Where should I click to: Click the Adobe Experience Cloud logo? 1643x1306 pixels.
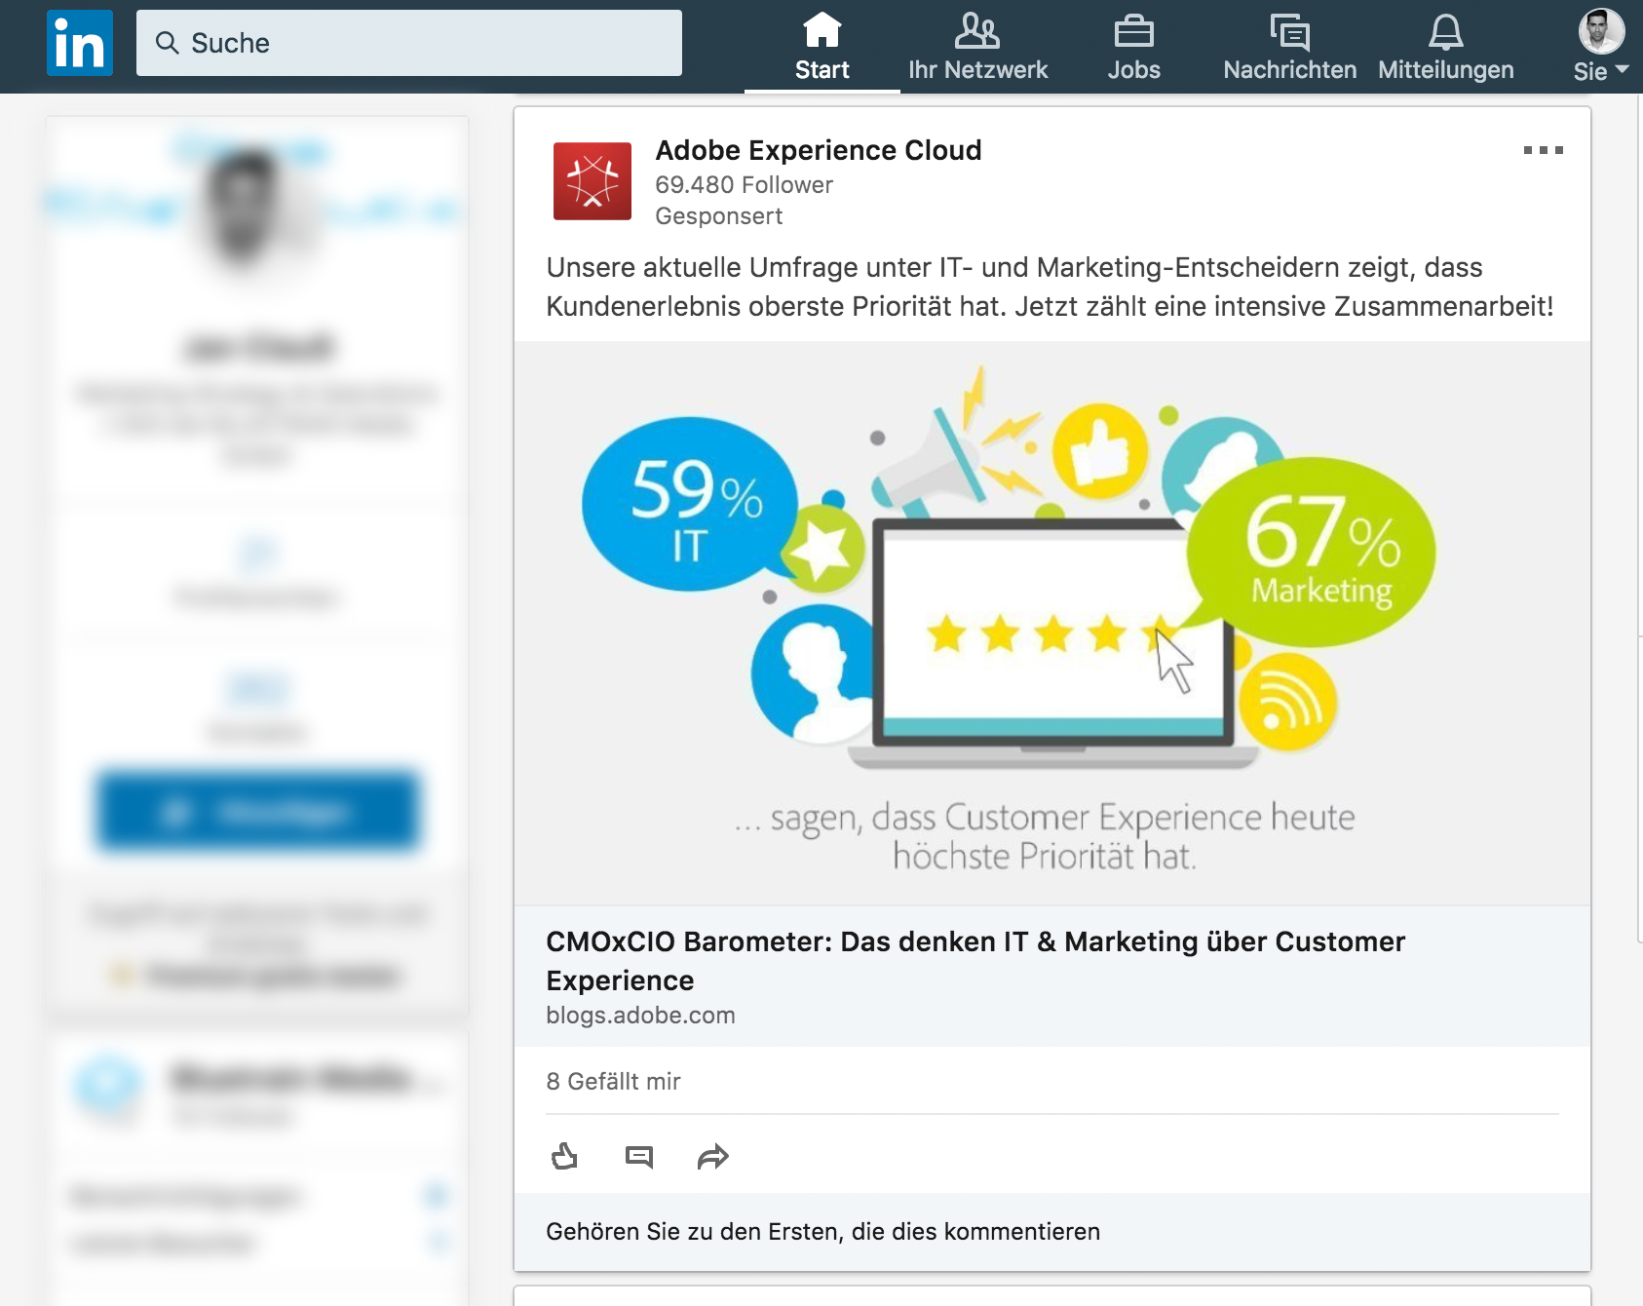(592, 181)
